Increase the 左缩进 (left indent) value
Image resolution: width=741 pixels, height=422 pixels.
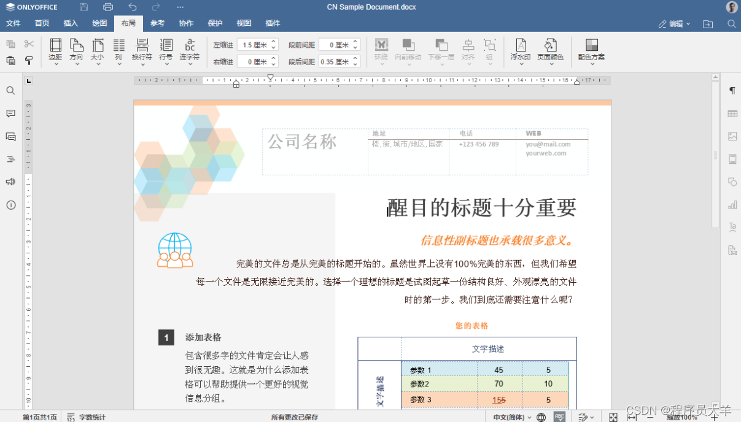pyautogui.click(x=273, y=42)
